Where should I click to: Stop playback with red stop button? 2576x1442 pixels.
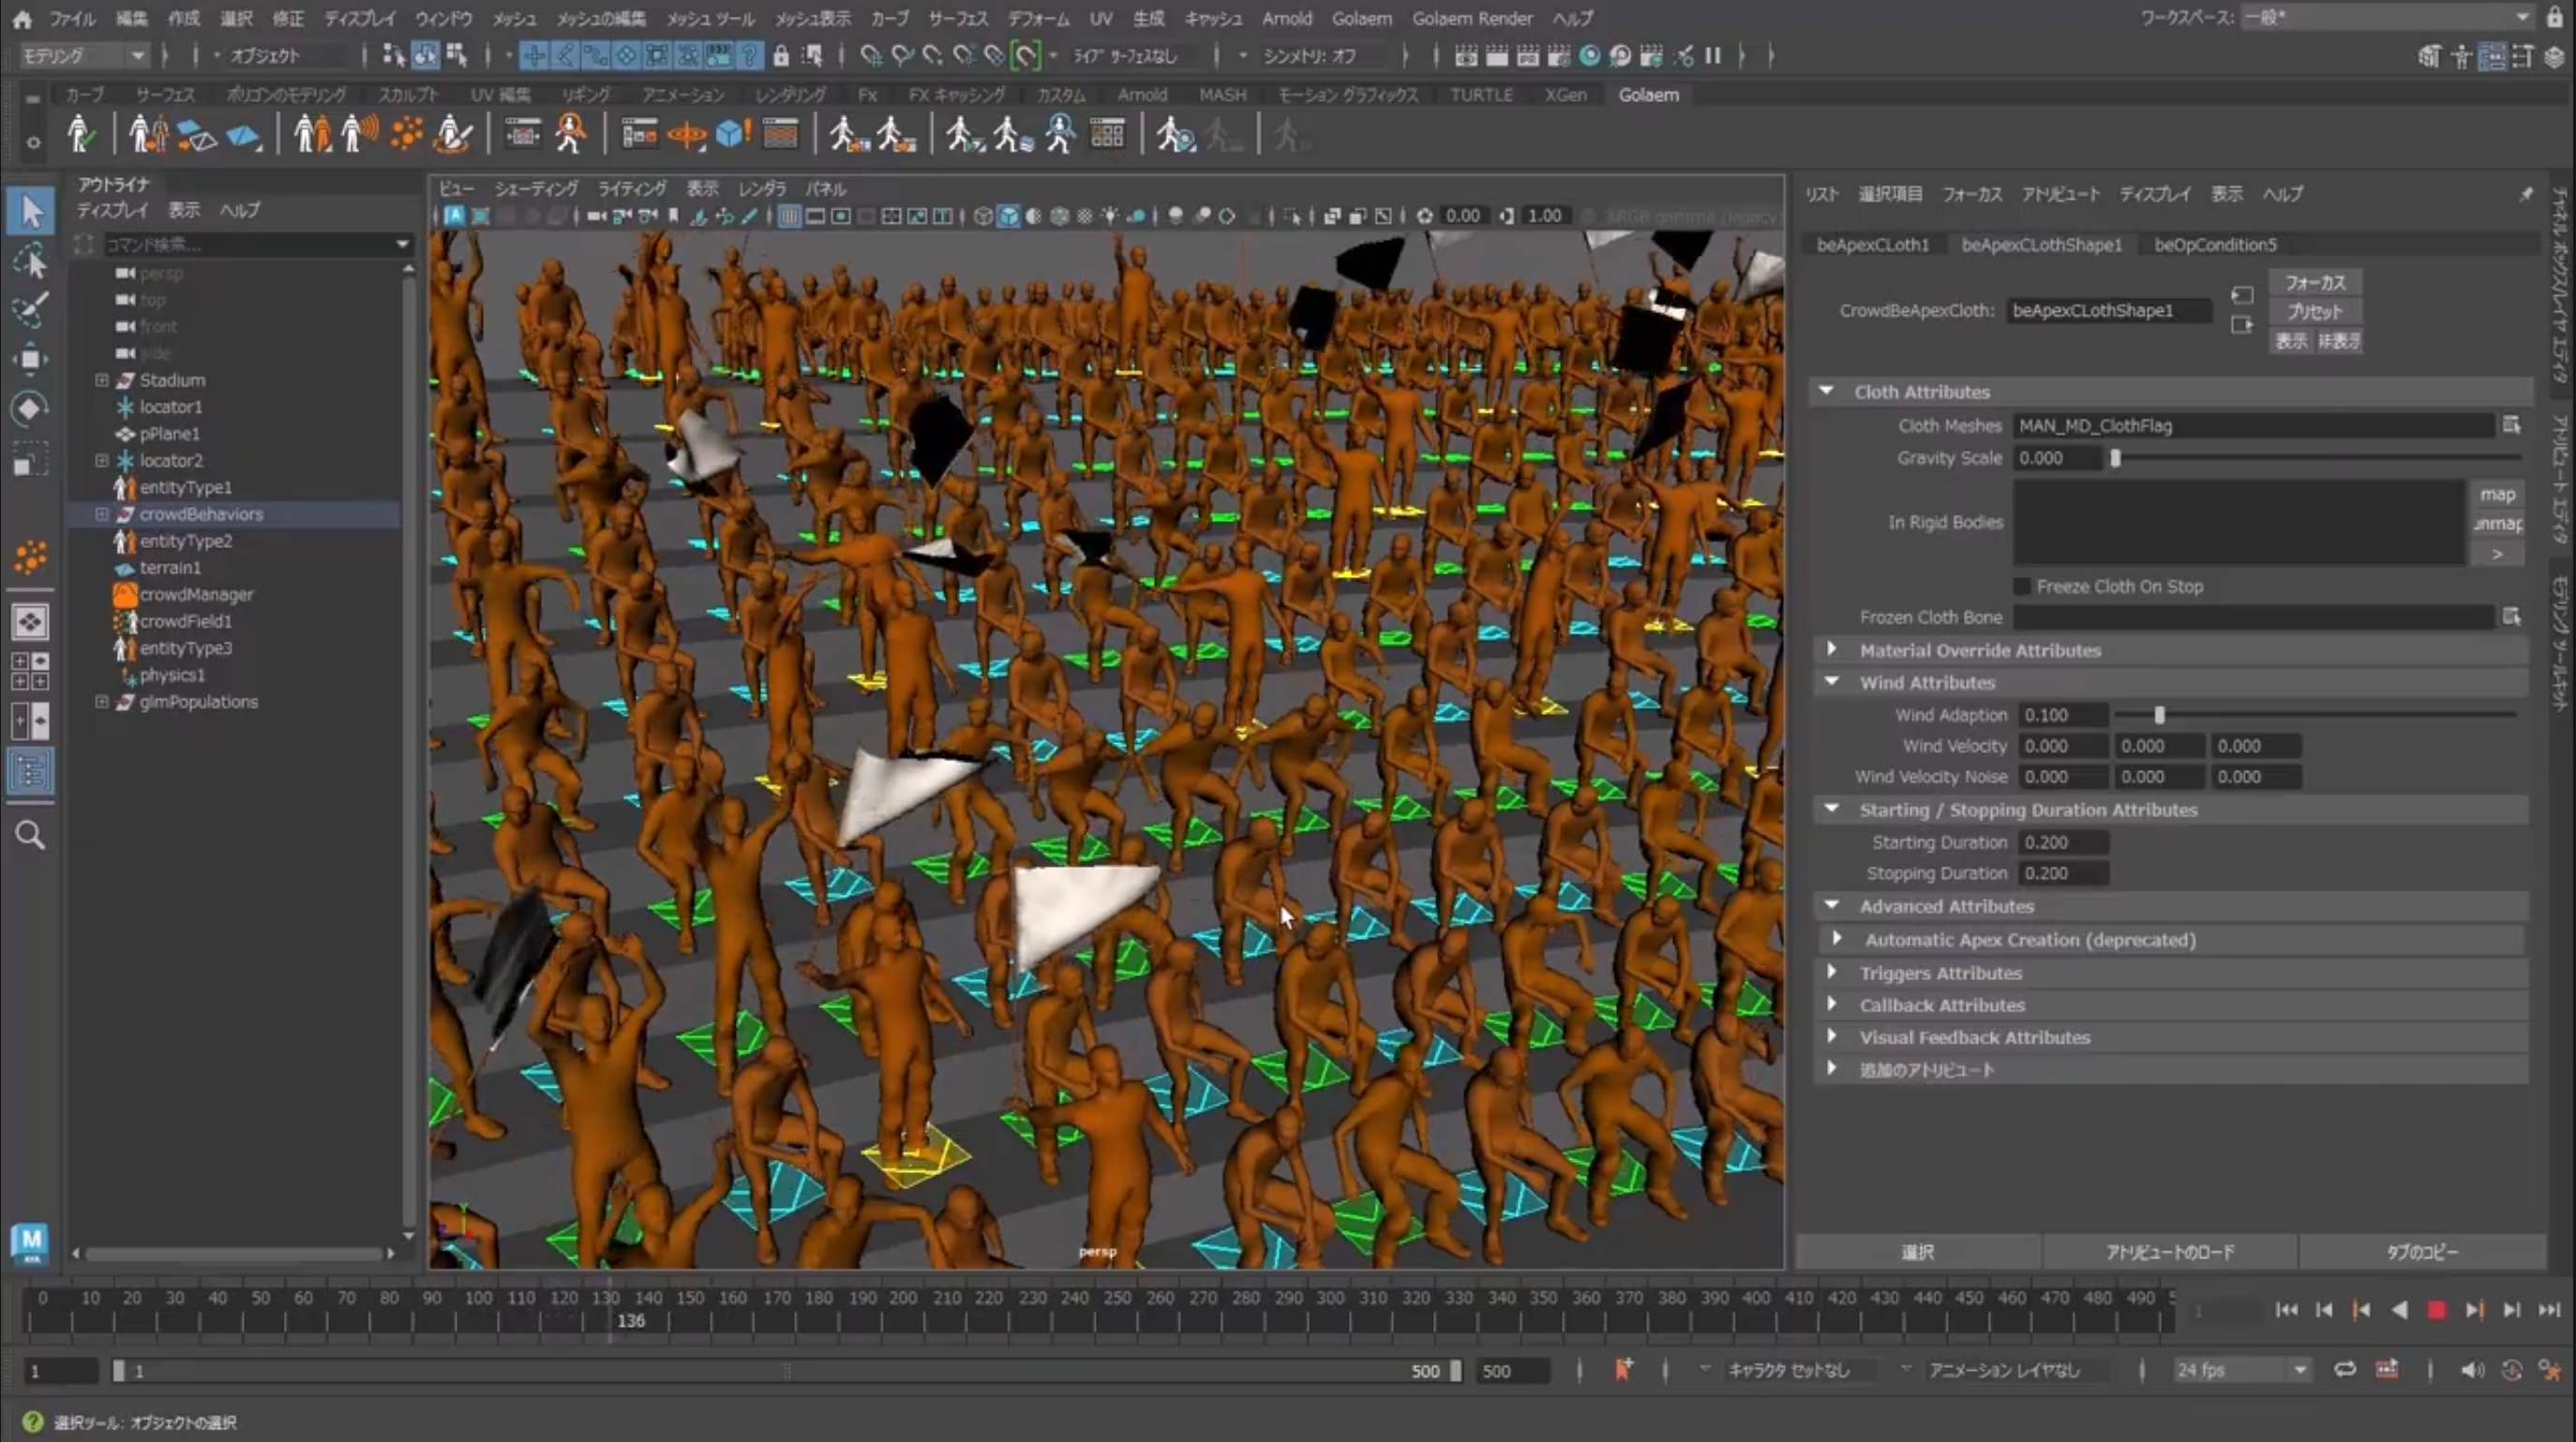tap(2436, 1310)
